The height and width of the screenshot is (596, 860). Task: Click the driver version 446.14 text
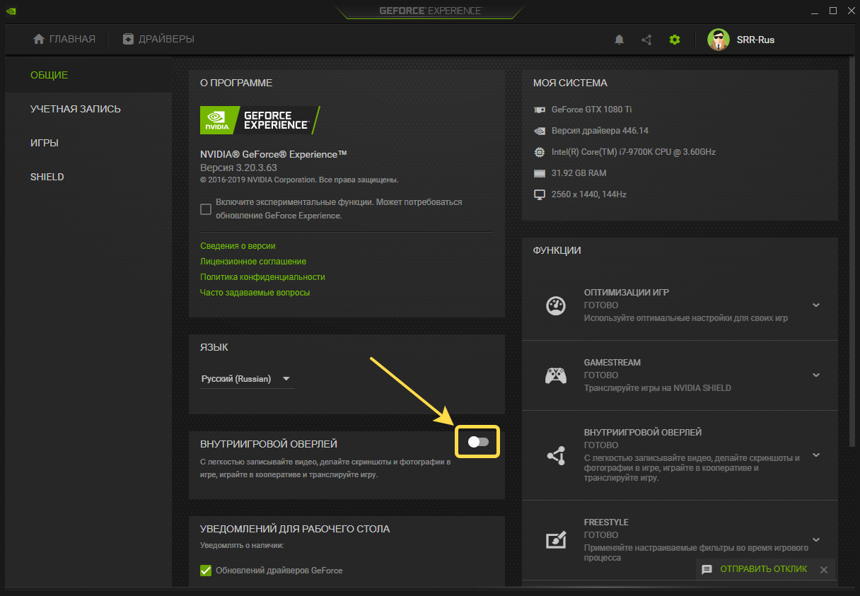600,131
